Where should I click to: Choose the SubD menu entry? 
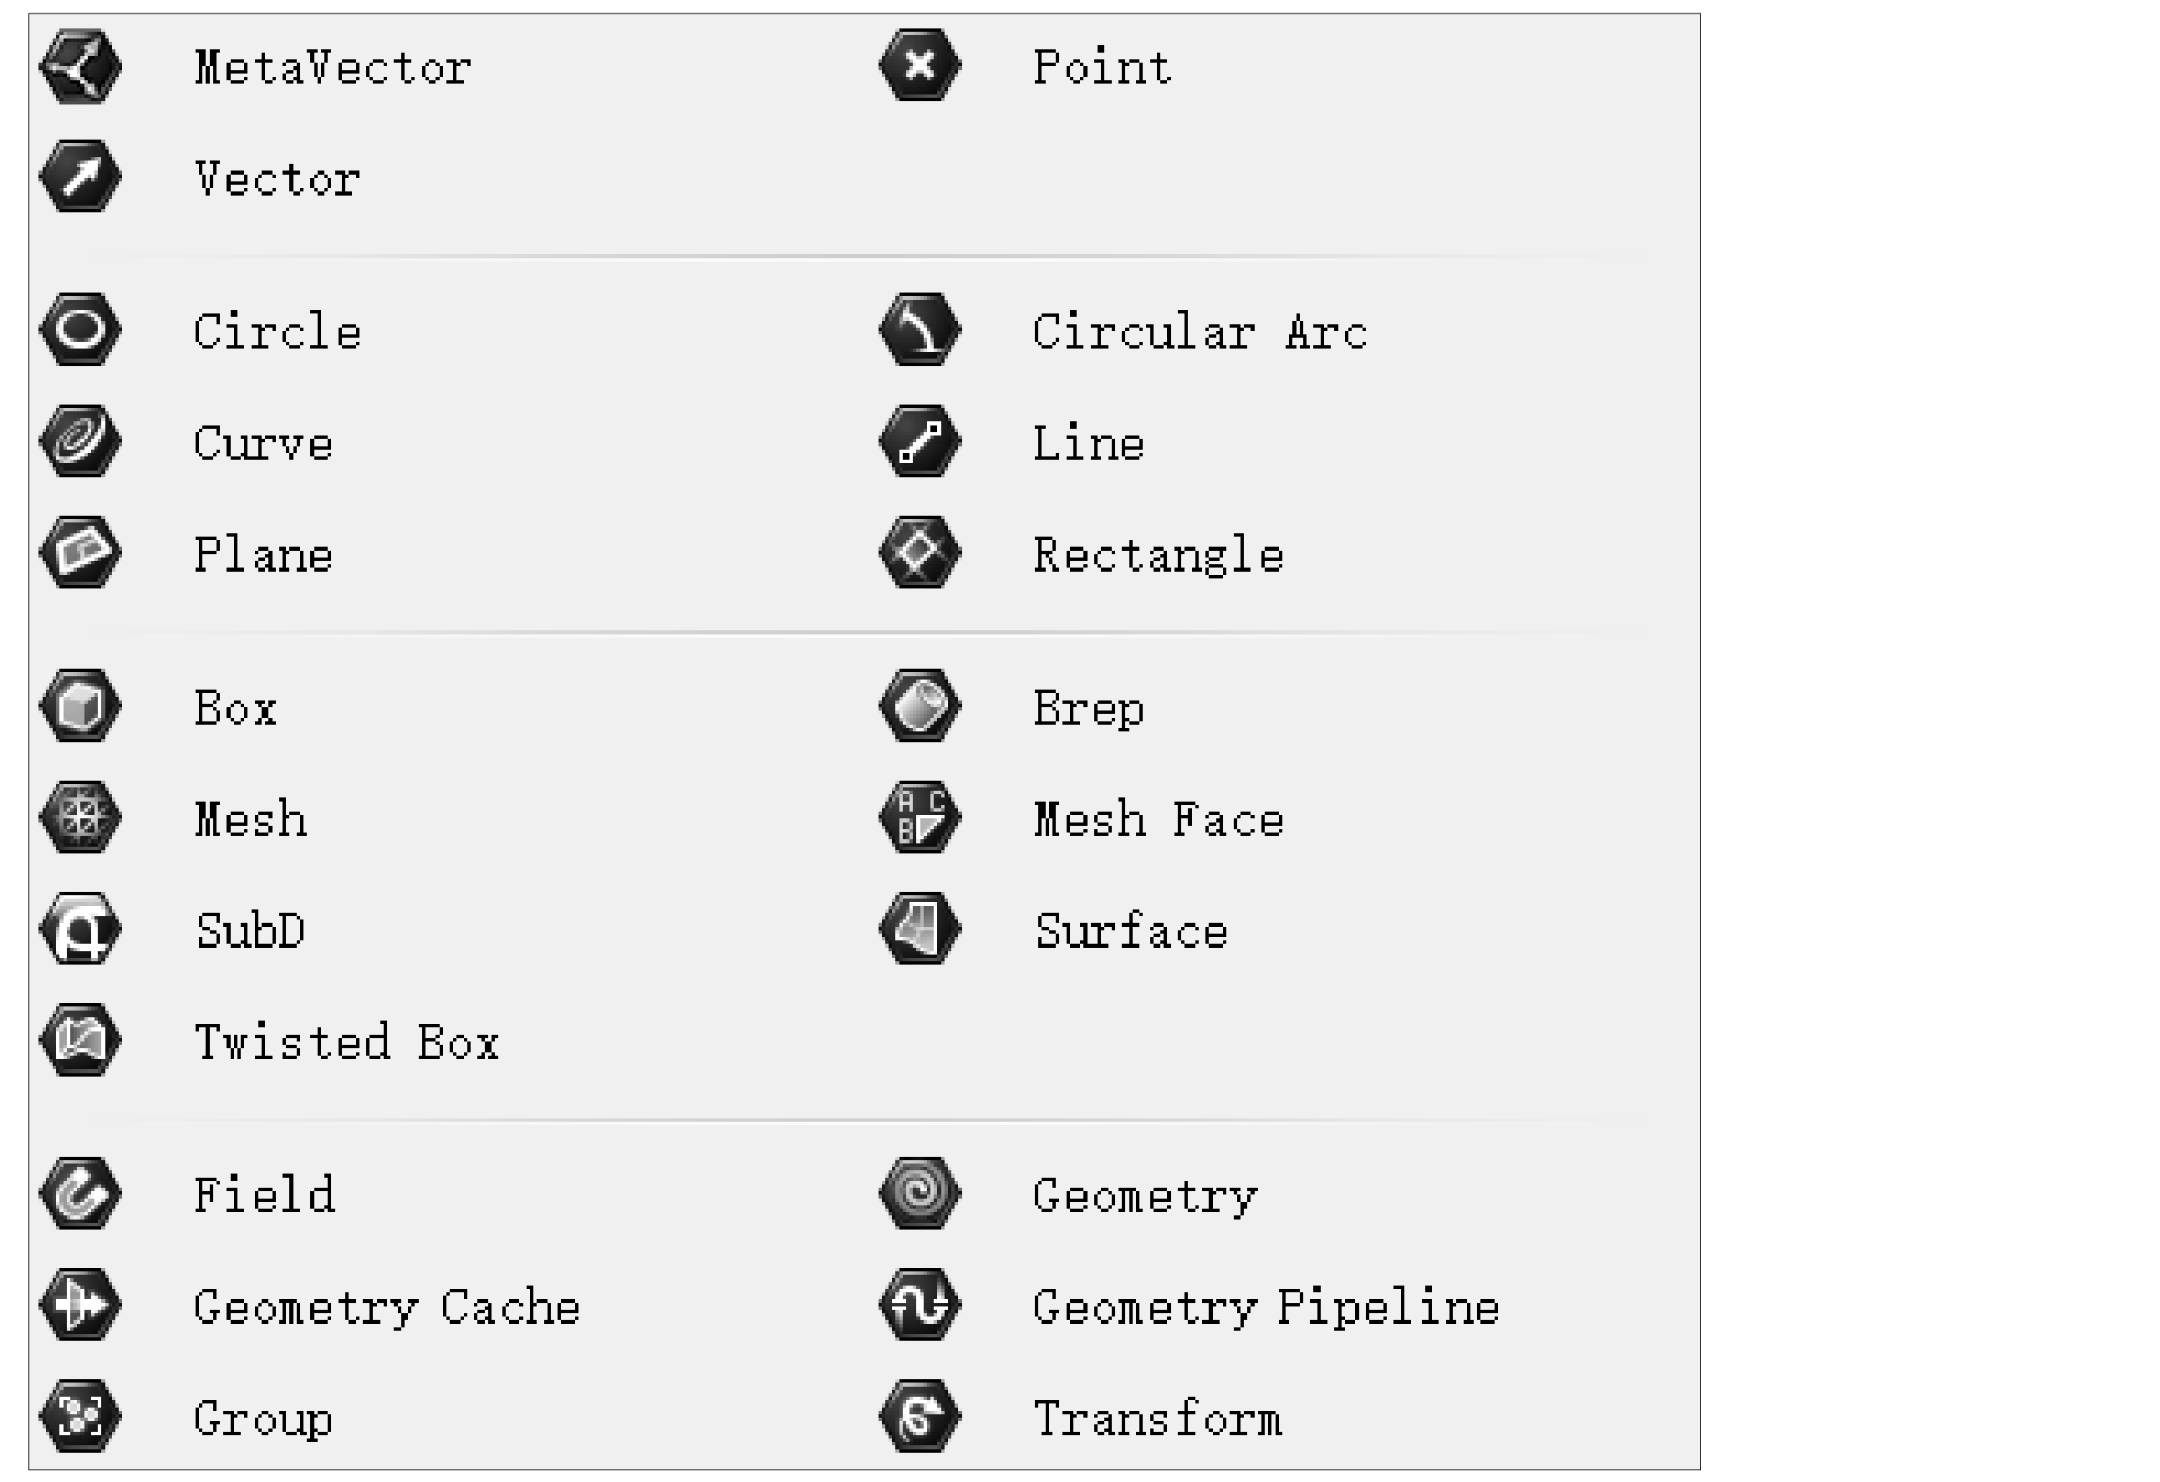pyautogui.click(x=173, y=929)
